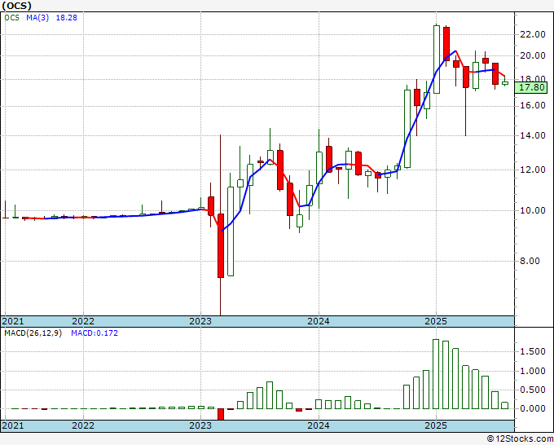Click the 1.500 MACD axis label

[x=533, y=351]
